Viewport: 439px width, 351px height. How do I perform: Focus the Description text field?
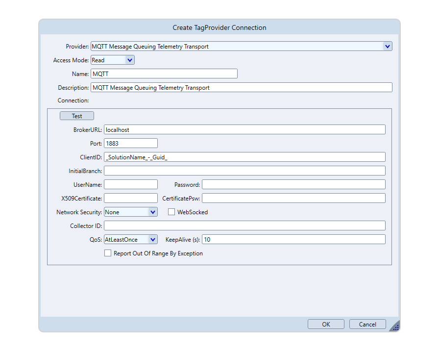coord(242,88)
